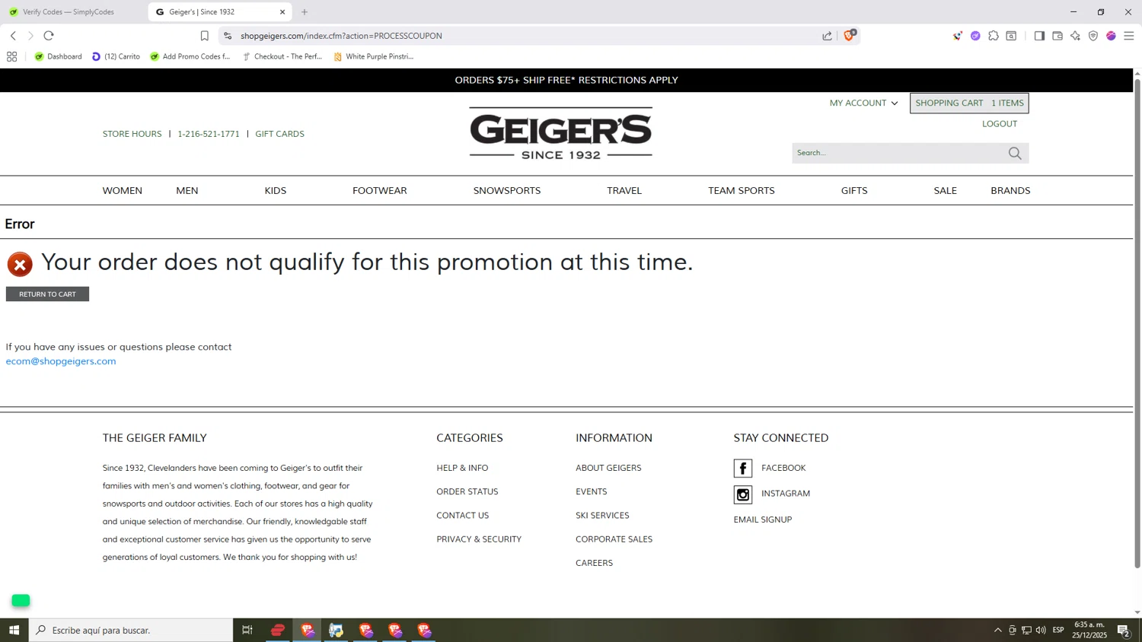Open Leo AI sparkle icon
1142x642 pixels.
point(1075,36)
